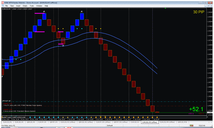Switch to the GBPUSD,M30 chart tab
Screen dimensions: 214x128
(x=182, y=122)
